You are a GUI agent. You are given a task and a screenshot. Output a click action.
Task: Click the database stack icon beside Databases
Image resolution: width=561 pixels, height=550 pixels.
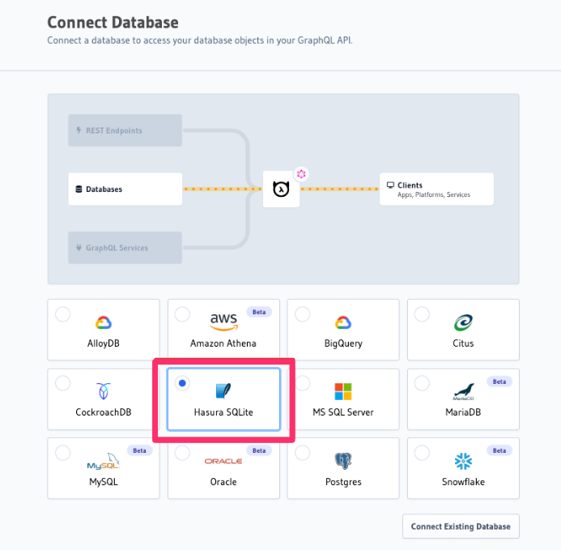79,189
